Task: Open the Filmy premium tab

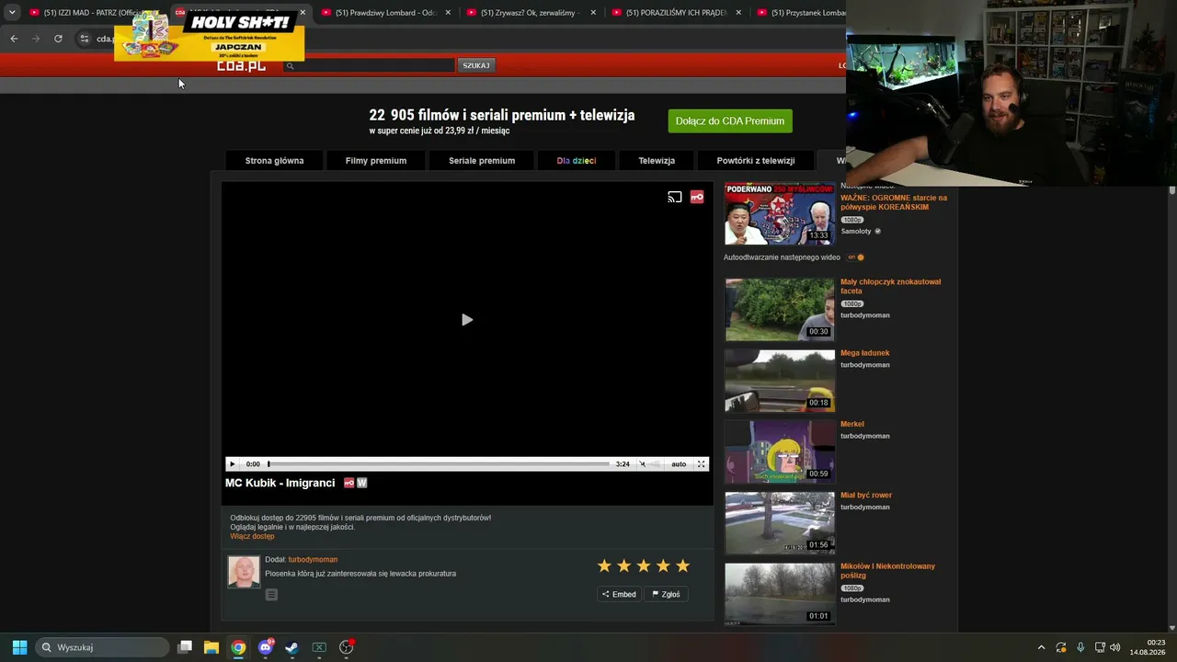Action: (376, 161)
